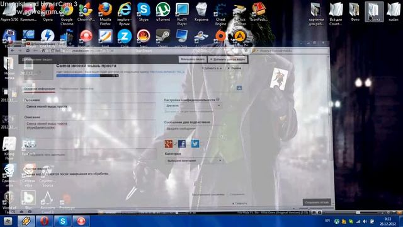This screenshot has width=403, height=227.
Task: Click the Свернуть collapse link
Action: [x=239, y=203]
